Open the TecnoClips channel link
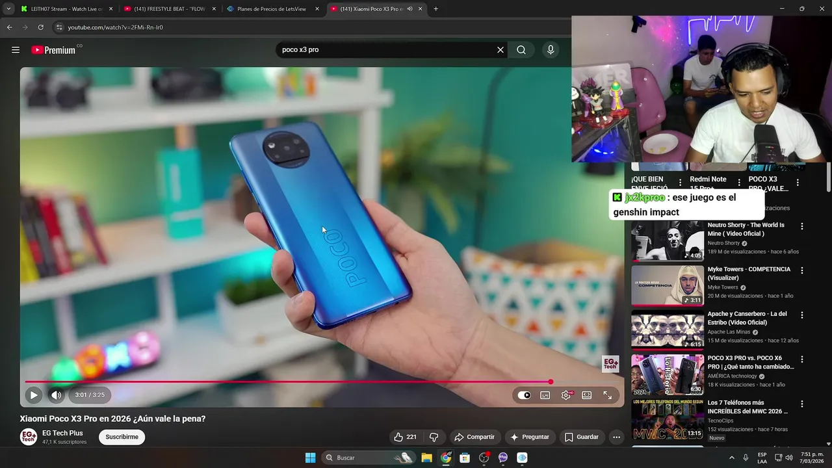 [x=720, y=421]
